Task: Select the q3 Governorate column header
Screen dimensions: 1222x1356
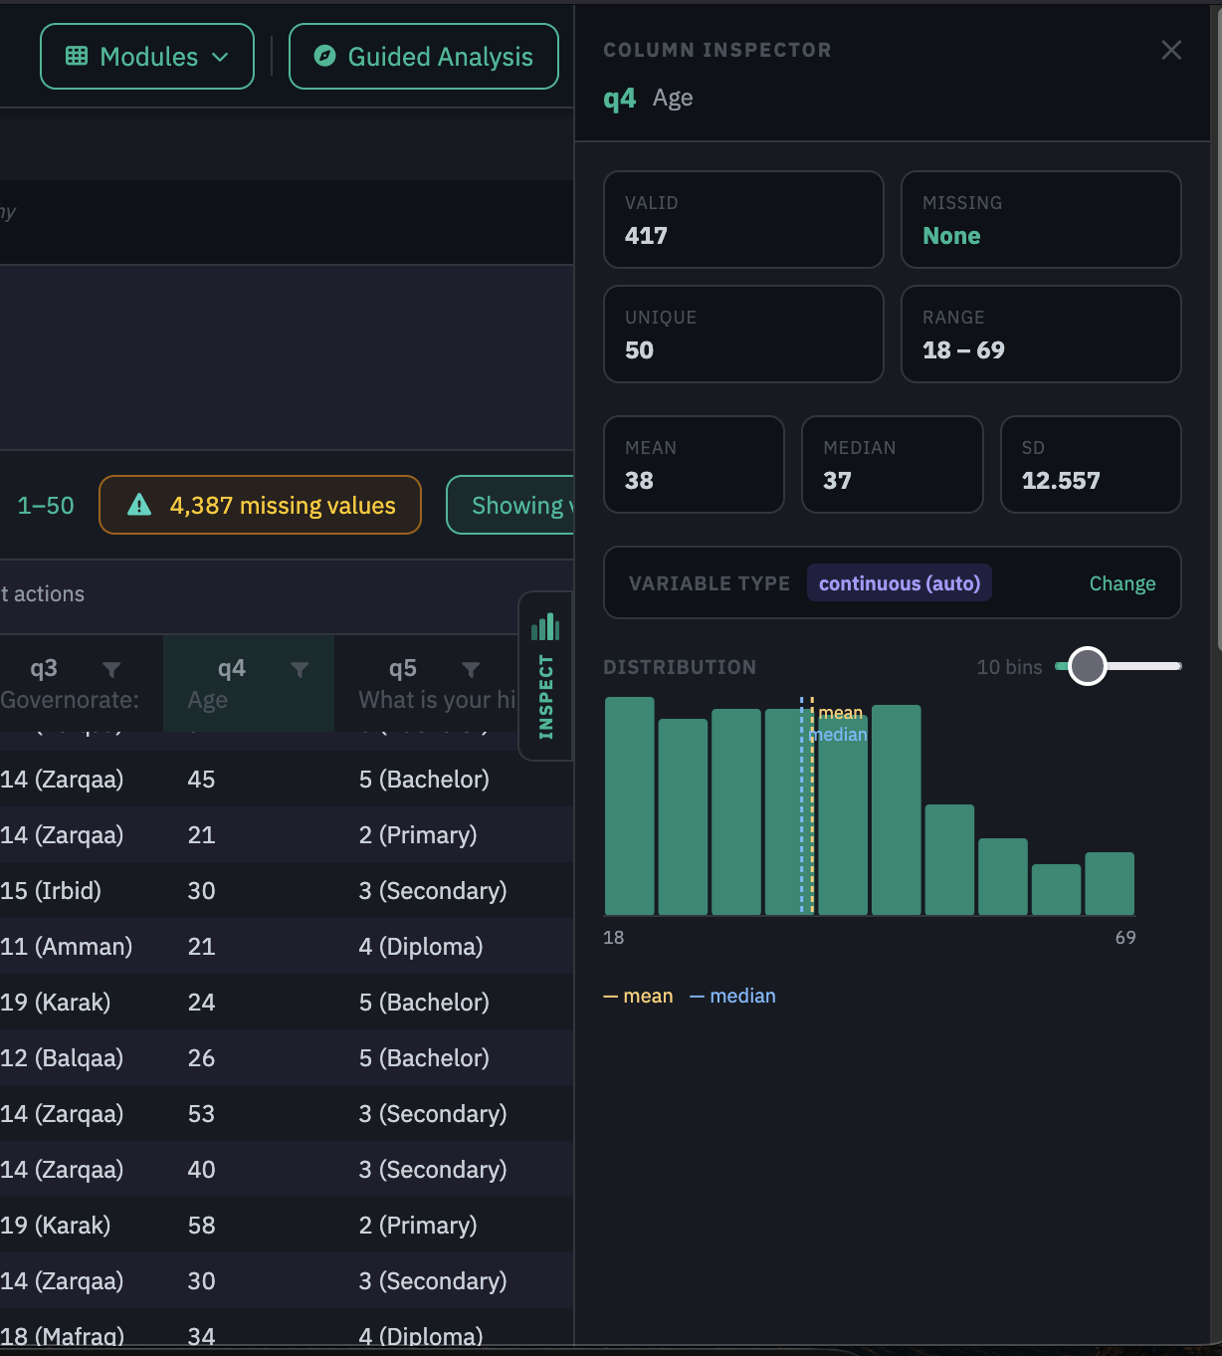Action: pos(80,684)
